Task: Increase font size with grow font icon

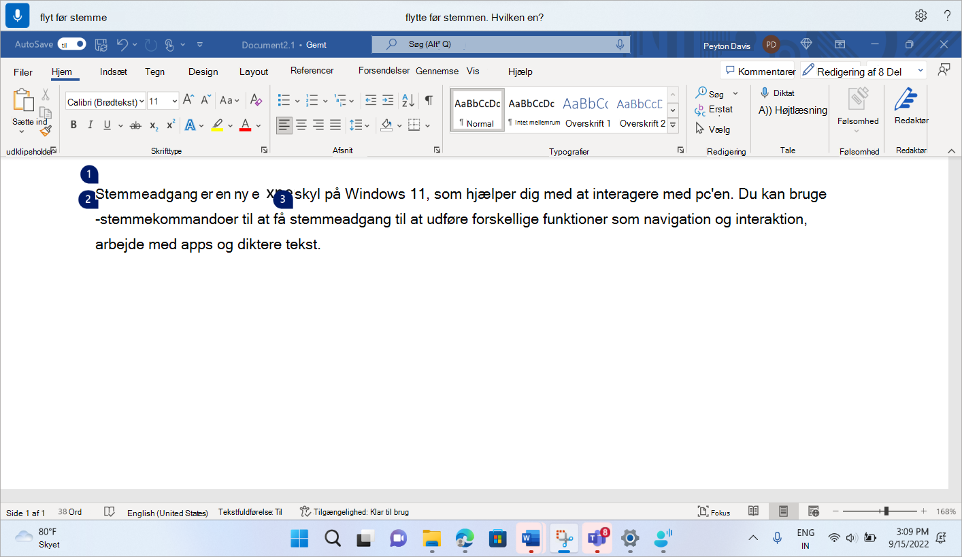Action: click(188, 100)
